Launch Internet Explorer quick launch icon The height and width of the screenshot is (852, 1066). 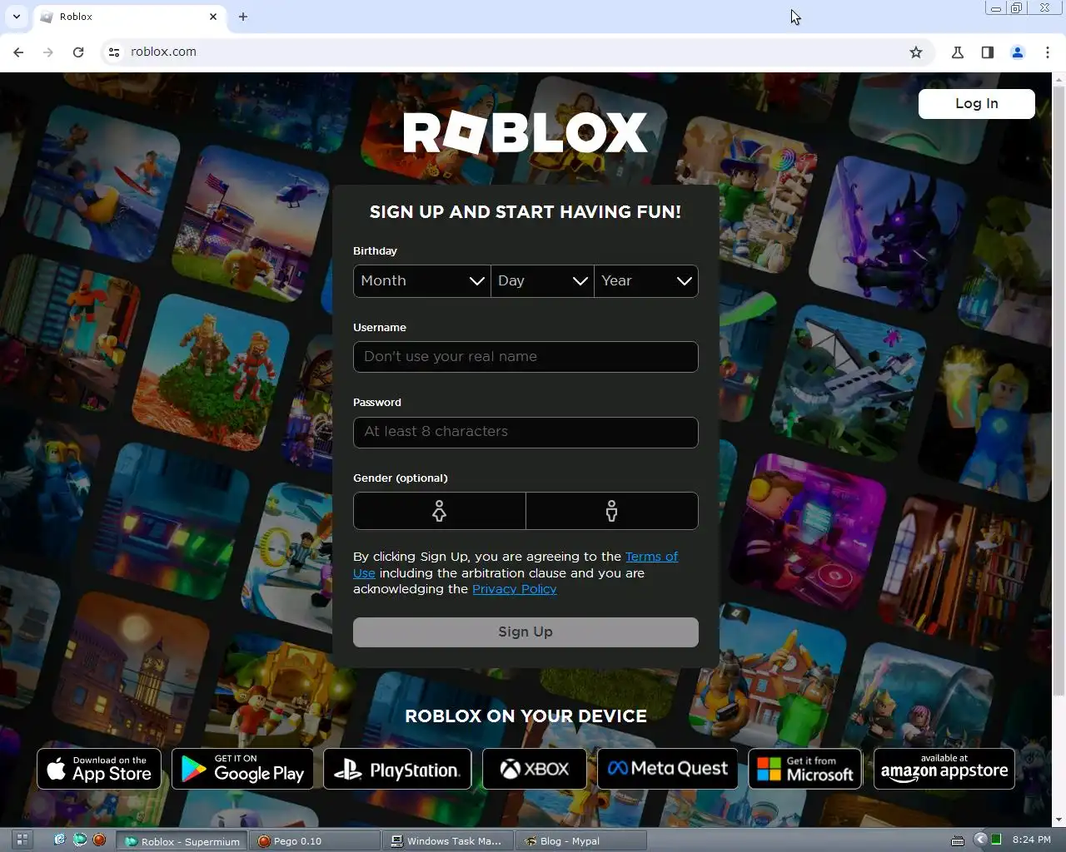click(x=59, y=840)
